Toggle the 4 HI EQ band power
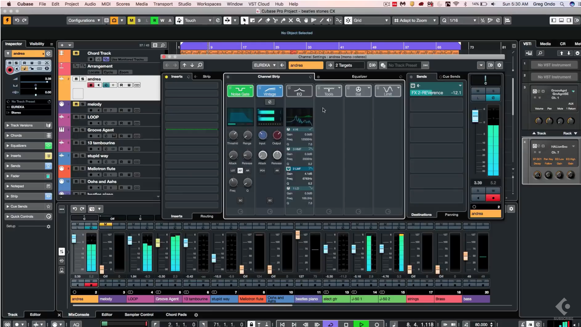Viewport: 581px width, 327px height. pyautogui.click(x=288, y=129)
